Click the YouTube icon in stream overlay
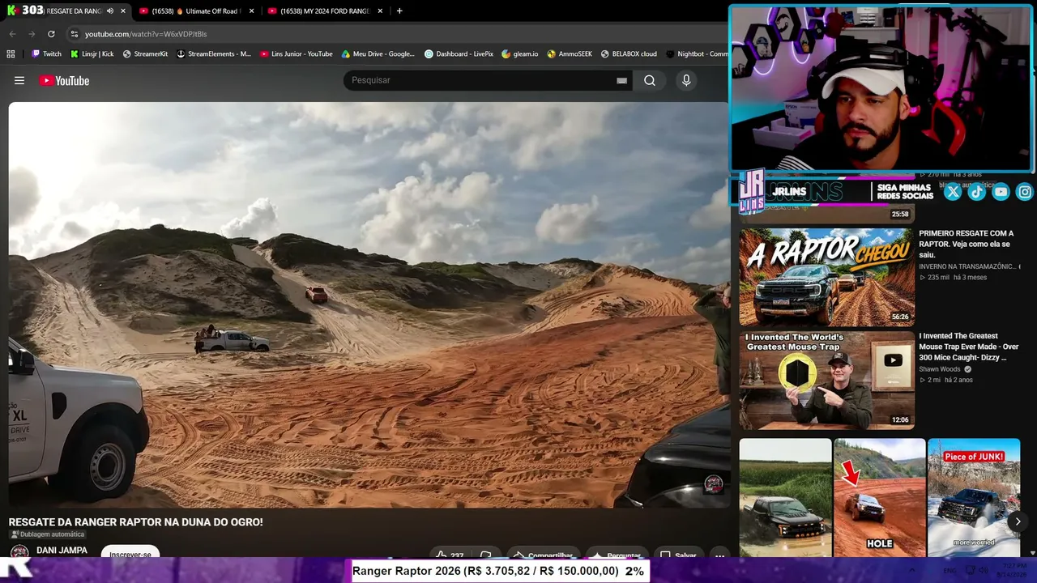The image size is (1037, 583). (1001, 192)
